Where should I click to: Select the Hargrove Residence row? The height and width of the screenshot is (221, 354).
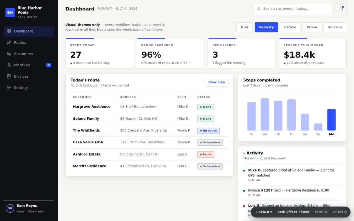[149, 107]
